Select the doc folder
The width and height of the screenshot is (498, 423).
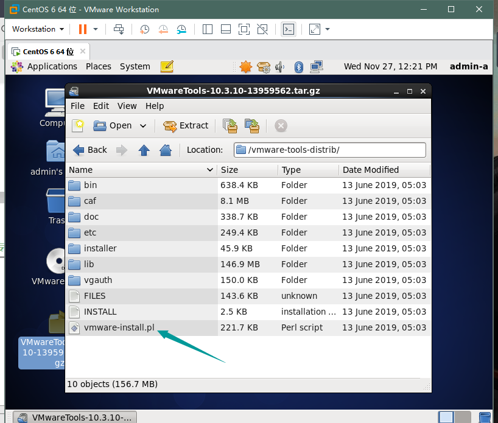pyautogui.click(x=248, y=217)
